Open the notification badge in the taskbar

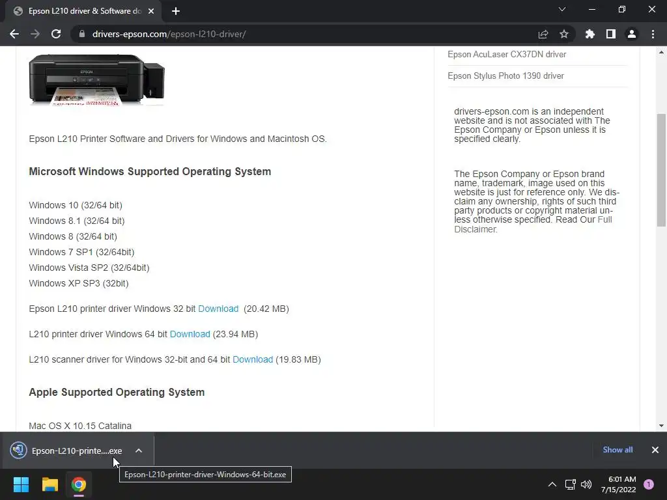click(649, 484)
